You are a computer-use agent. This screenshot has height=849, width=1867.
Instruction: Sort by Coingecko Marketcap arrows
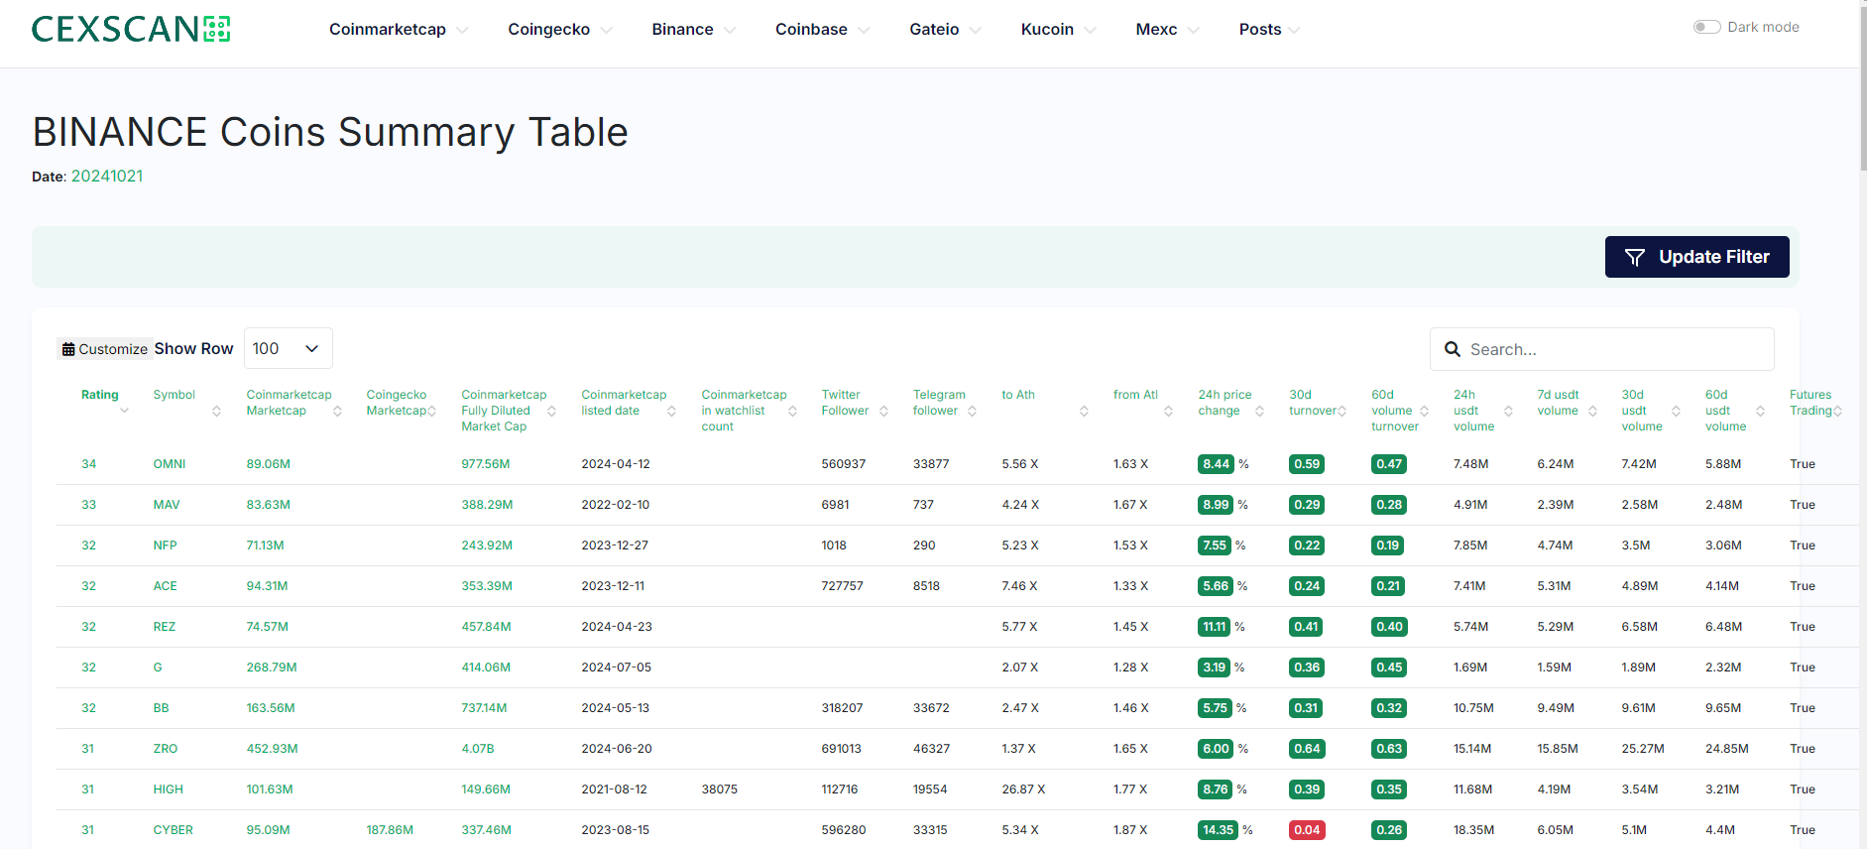click(x=431, y=411)
